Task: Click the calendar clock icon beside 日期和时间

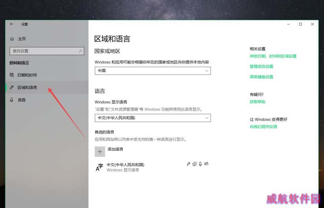Action: coord(12,75)
